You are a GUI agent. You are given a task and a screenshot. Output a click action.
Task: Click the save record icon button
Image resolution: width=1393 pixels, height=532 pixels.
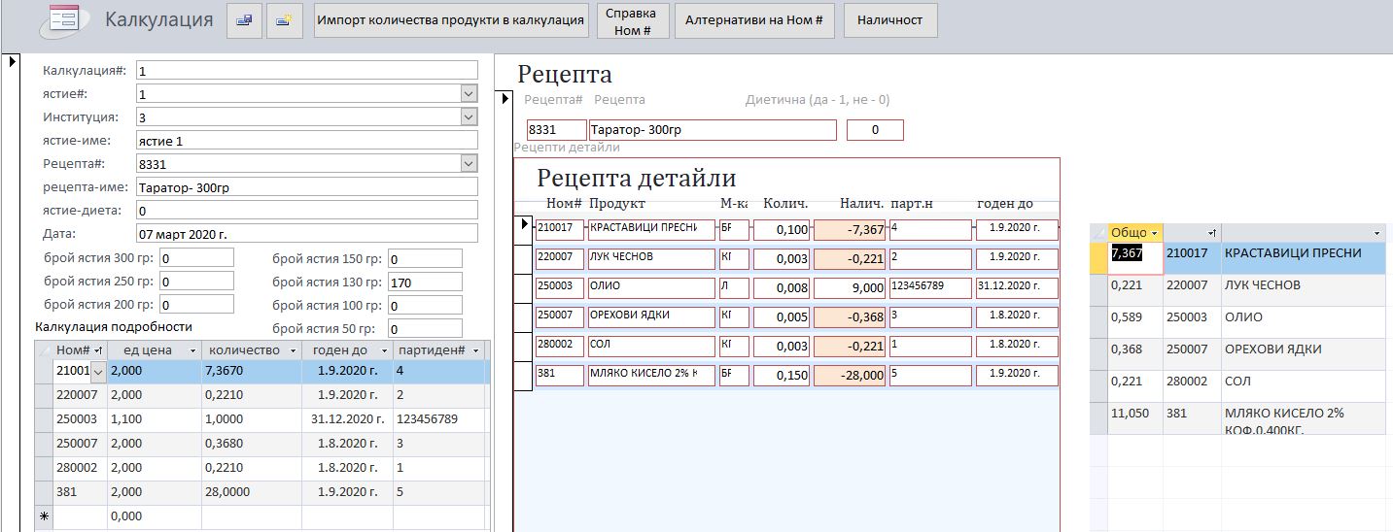243,20
